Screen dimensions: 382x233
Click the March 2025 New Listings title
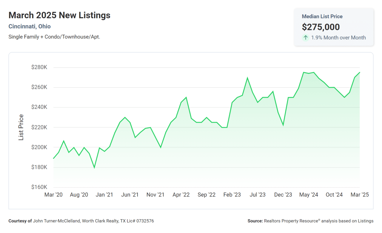(59, 15)
